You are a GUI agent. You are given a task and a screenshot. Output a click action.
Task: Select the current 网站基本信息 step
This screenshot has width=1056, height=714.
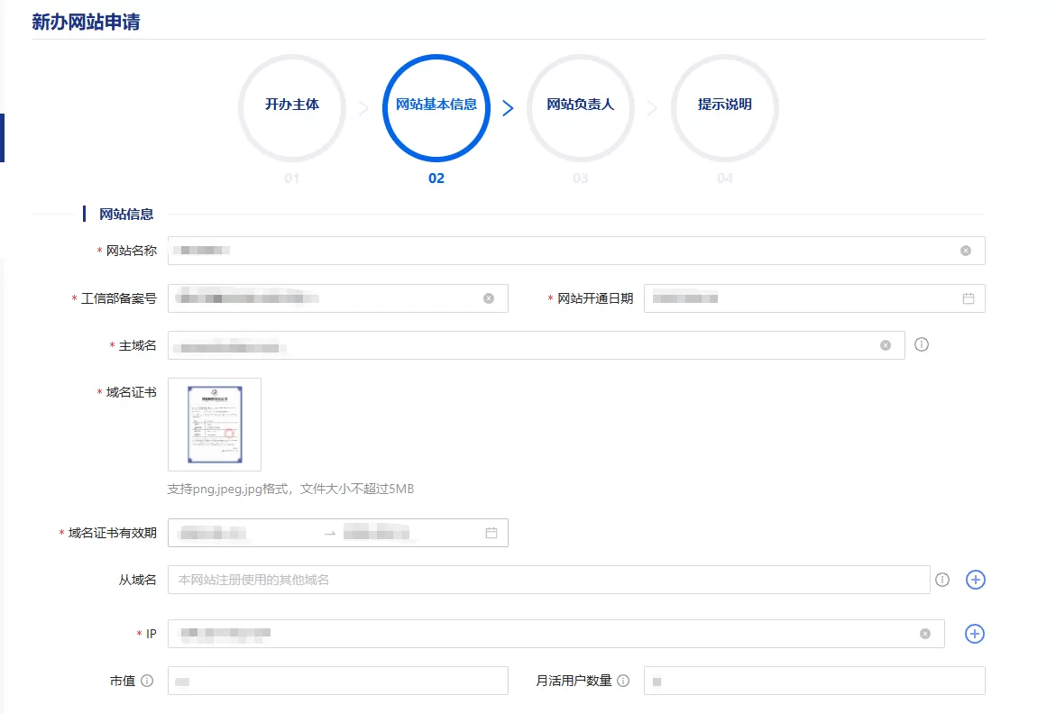(436, 107)
